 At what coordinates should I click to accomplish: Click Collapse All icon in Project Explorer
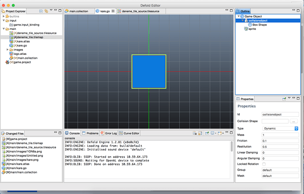41,11
